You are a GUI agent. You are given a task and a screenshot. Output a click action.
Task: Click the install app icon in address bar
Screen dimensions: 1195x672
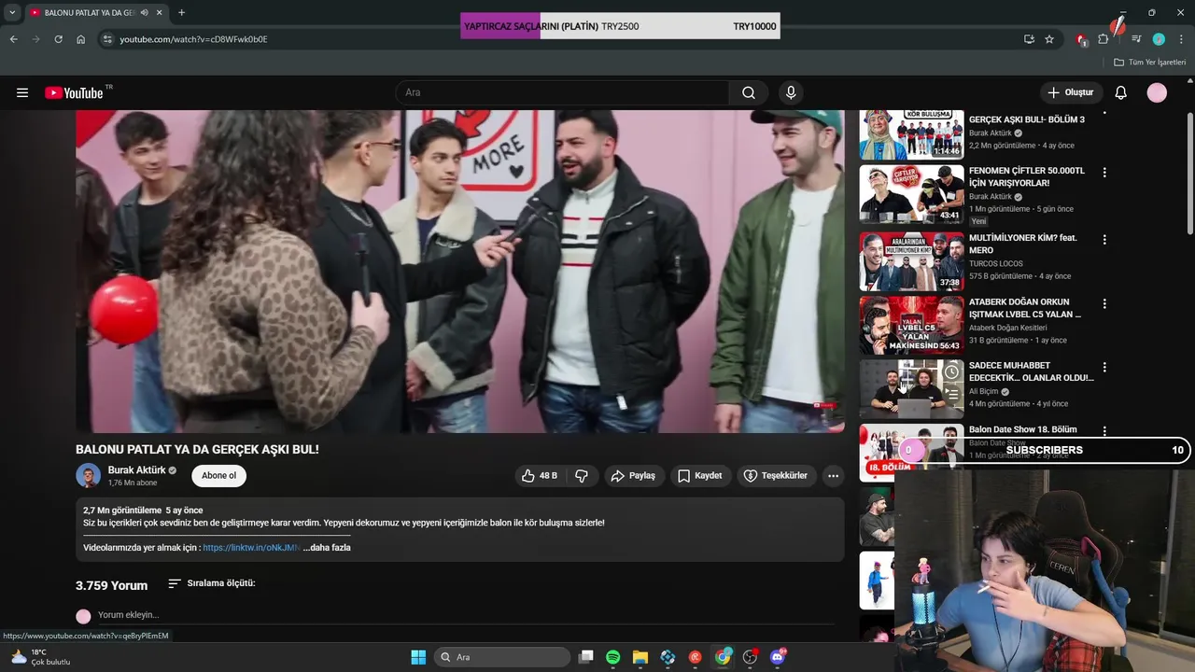click(x=1029, y=39)
